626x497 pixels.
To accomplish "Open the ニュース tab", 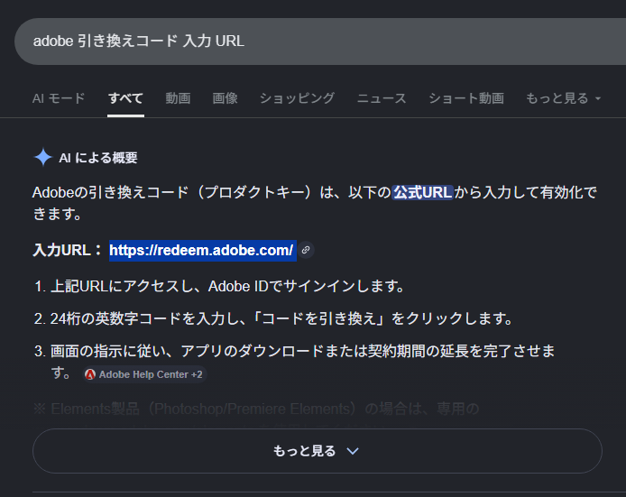I will coord(382,98).
